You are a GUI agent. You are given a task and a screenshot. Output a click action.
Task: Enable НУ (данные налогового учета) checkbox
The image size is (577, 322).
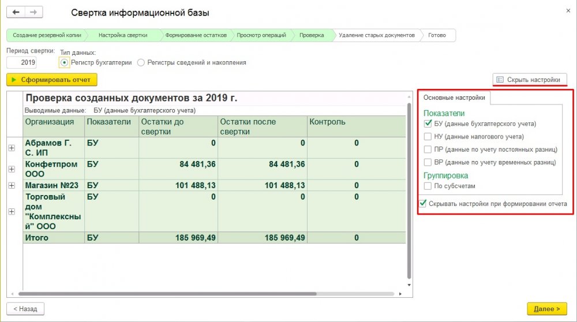pyautogui.click(x=428, y=137)
